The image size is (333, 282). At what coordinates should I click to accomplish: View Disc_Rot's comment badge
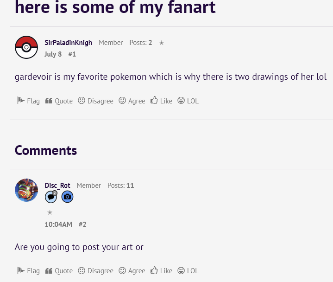51,197
